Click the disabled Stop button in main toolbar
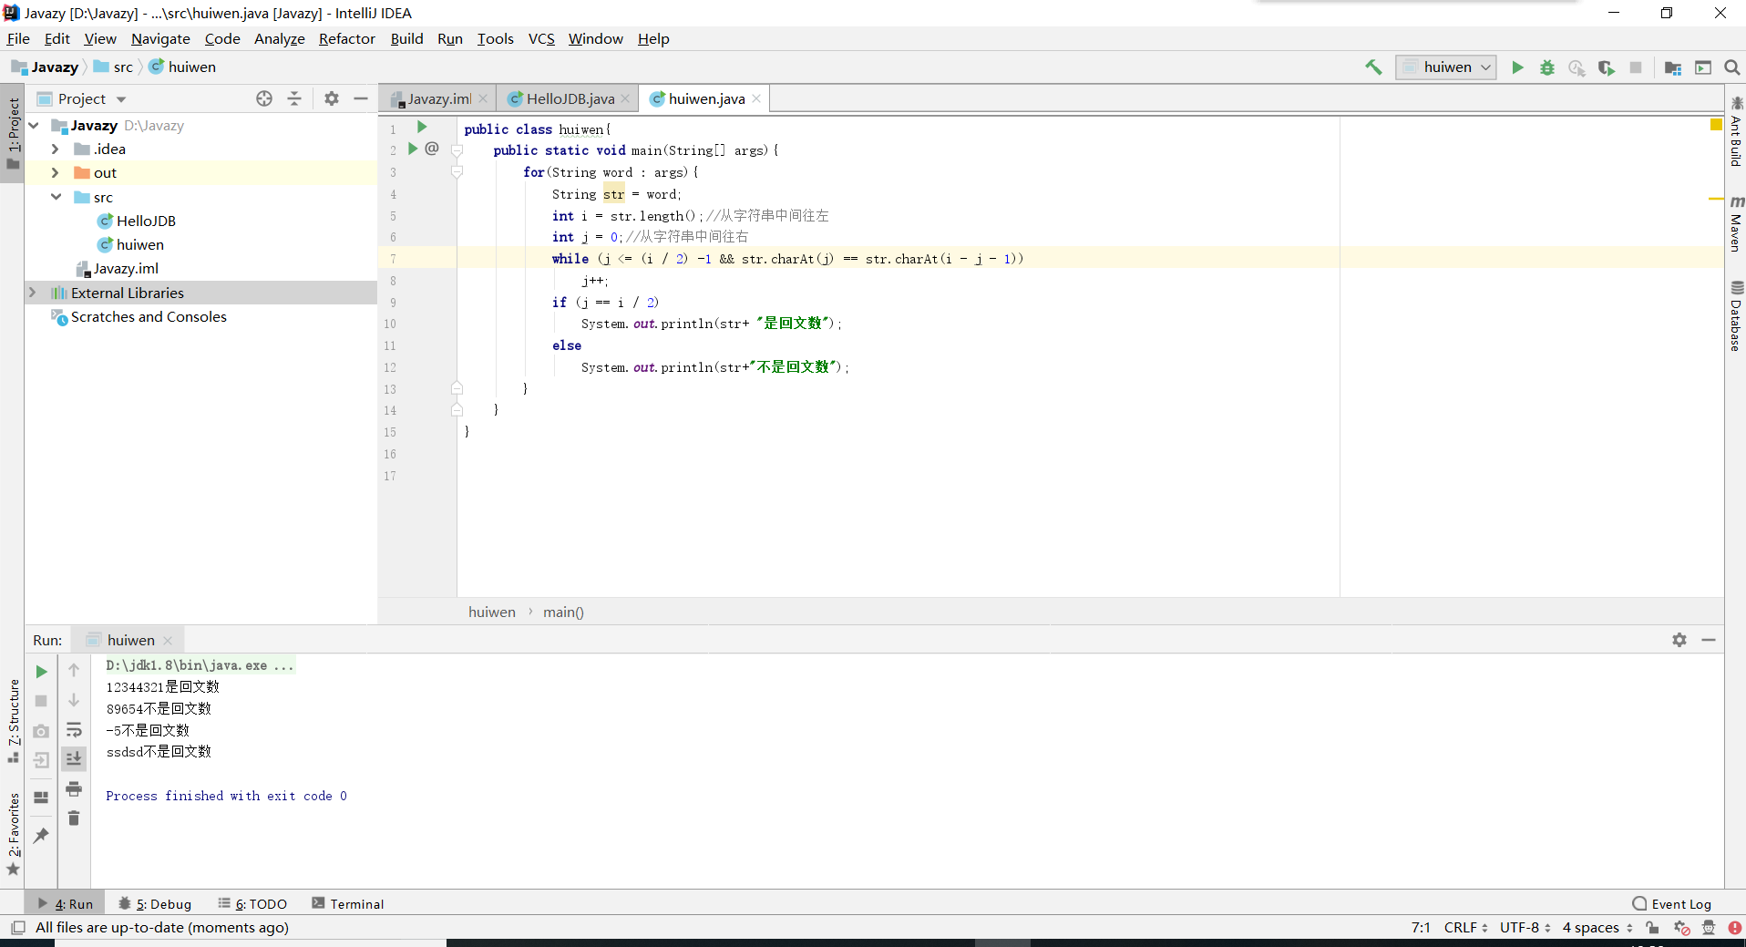 click(1636, 67)
